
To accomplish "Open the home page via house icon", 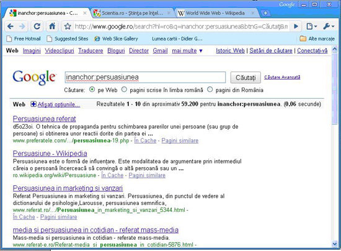I will 52,26.
